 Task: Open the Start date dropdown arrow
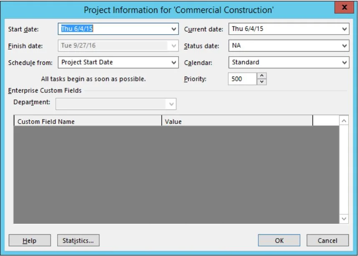pos(174,29)
